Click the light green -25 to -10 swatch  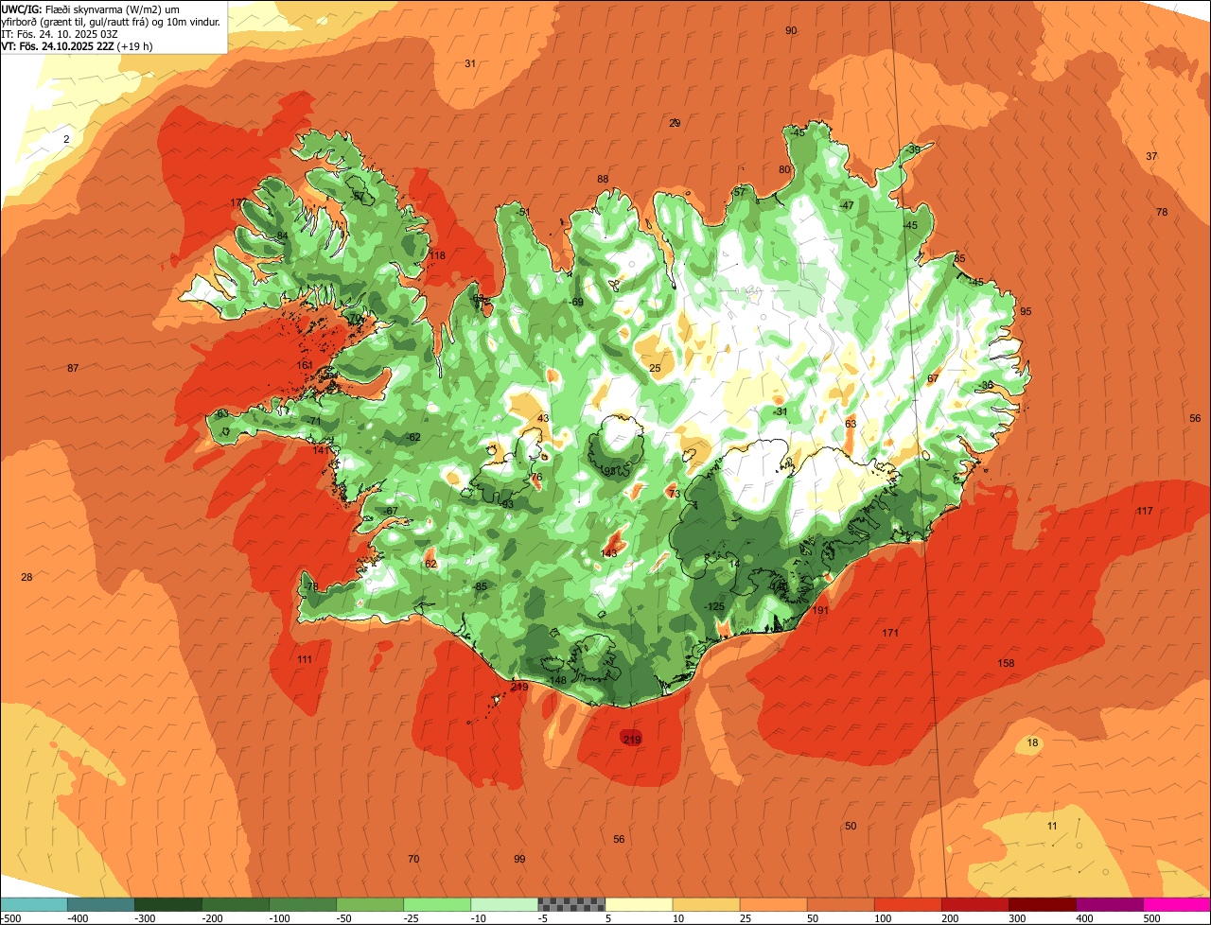[x=437, y=905]
